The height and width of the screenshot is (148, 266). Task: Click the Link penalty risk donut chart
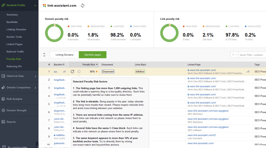pyautogui.click(x=169, y=33)
